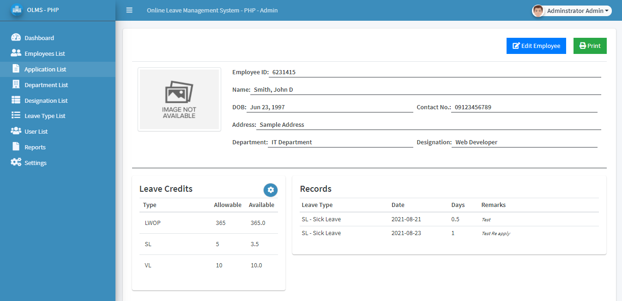Viewport: 622px width, 301px height.
Task: Click the Reports document icon
Action: [x=15, y=147]
